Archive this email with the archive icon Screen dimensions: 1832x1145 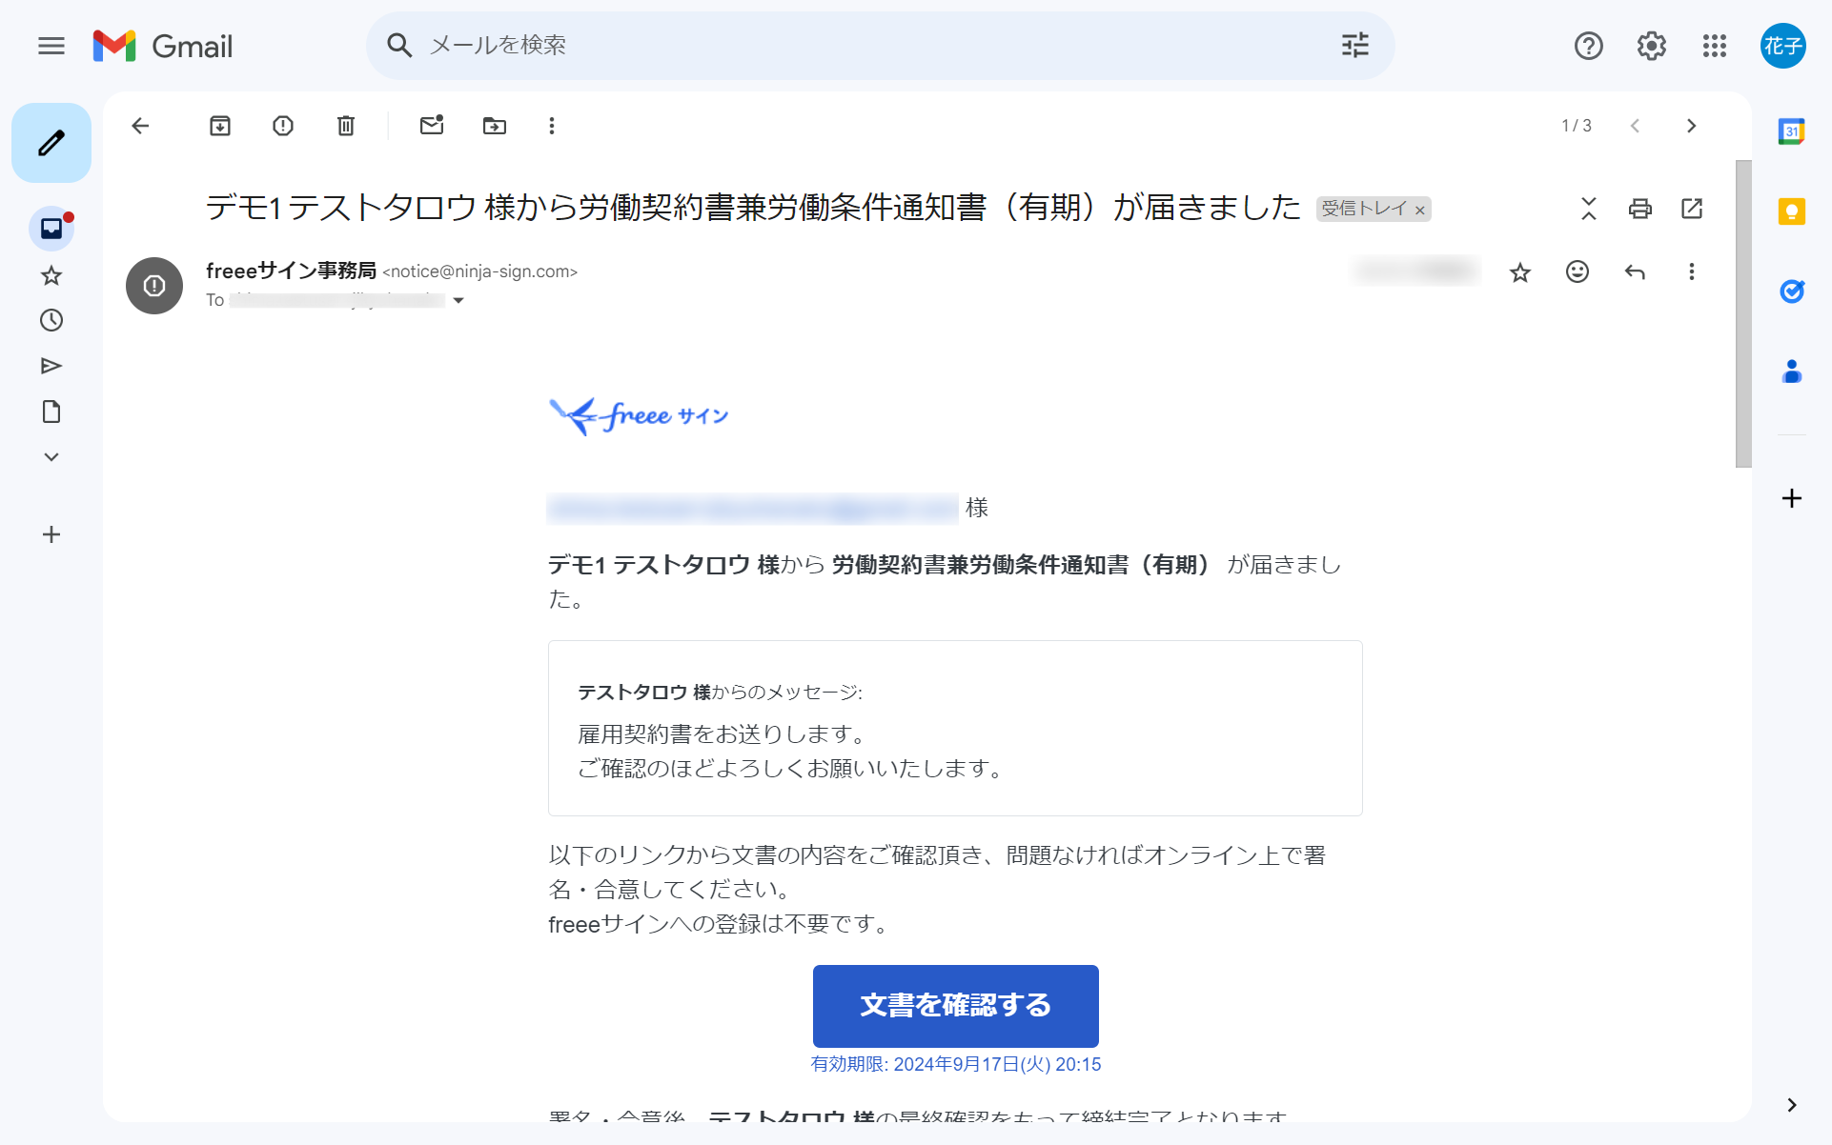(x=220, y=126)
